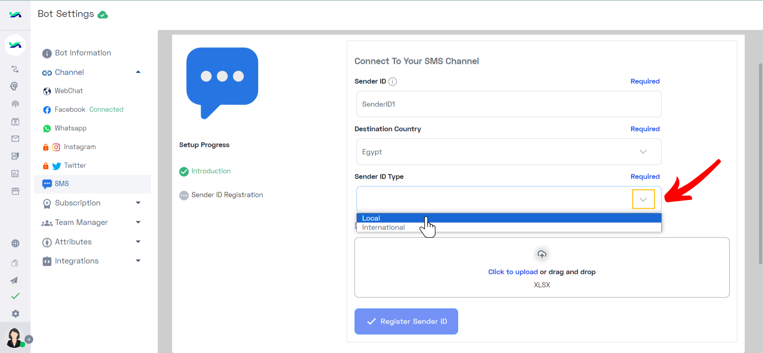This screenshot has height=353, width=763.
Task: Open the Destination Country dropdown
Action: coord(509,152)
